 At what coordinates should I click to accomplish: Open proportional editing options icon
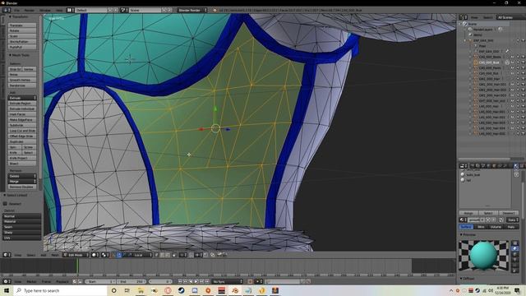(182, 255)
